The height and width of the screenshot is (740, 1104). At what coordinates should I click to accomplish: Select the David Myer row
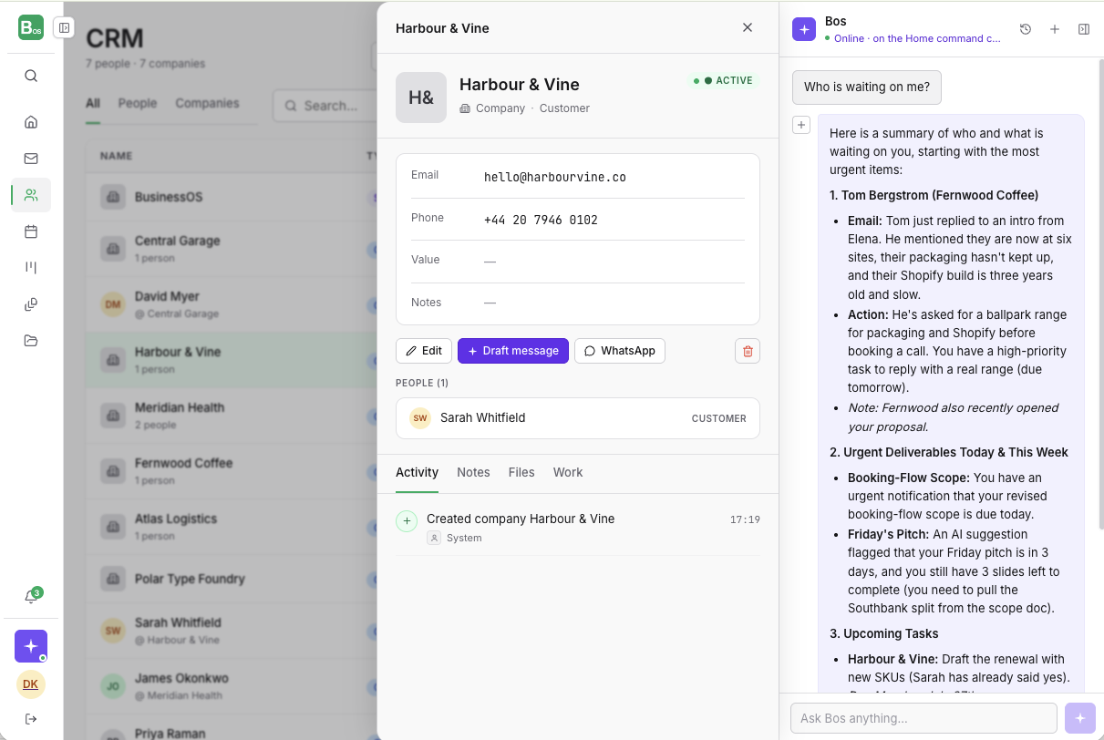[231, 303]
